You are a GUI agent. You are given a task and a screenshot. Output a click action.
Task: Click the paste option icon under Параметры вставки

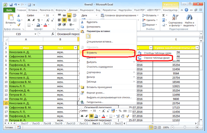pos(88,36)
